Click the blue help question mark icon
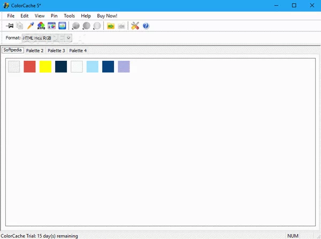The height and width of the screenshot is (239, 321). (146, 26)
